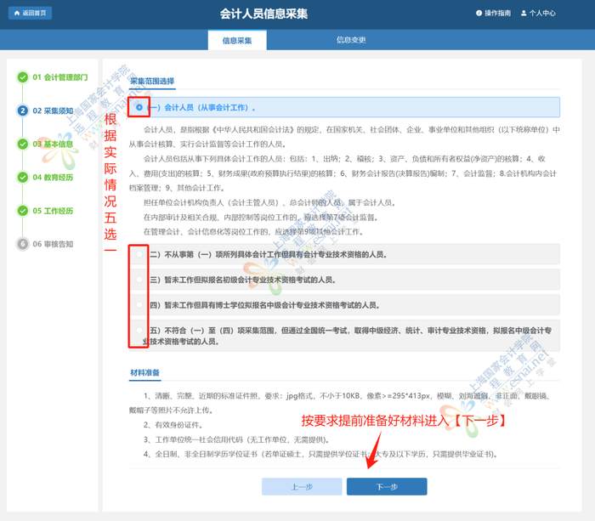Click step 06 审核告知 gray circle
This screenshot has height=521, width=595.
(23, 244)
